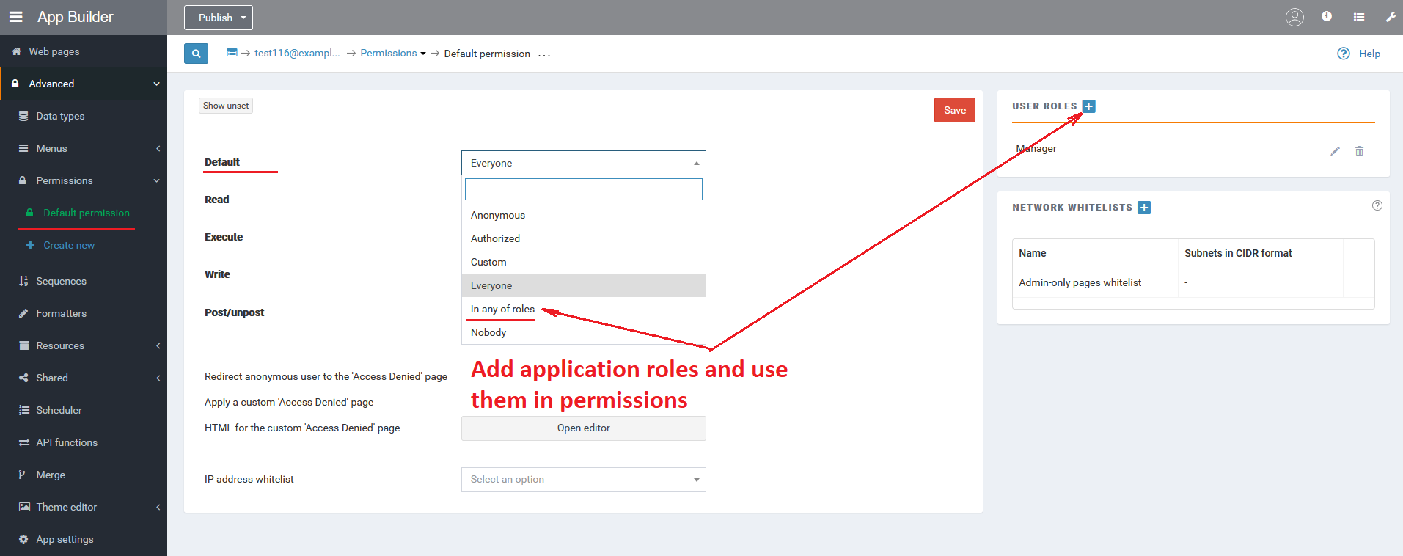Viewport: 1403px width, 556px height.
Task: Click the Formatters brush icon
Action: click(23, 313)
